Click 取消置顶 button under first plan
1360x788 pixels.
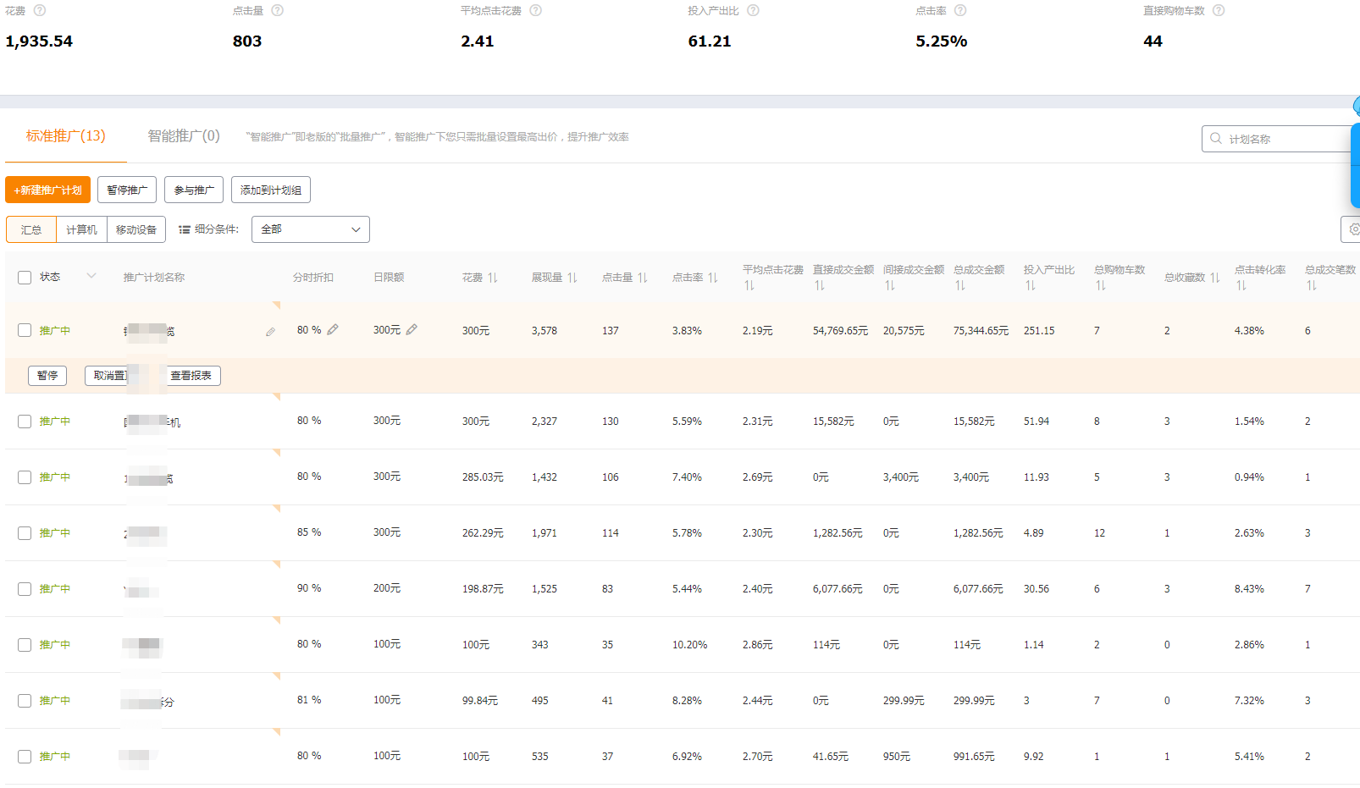pos(110,376)
